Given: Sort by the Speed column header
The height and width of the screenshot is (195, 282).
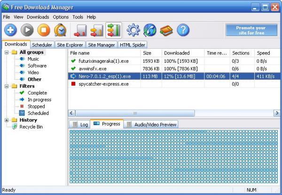Looking at the screenshot, I should coord(267,53).
